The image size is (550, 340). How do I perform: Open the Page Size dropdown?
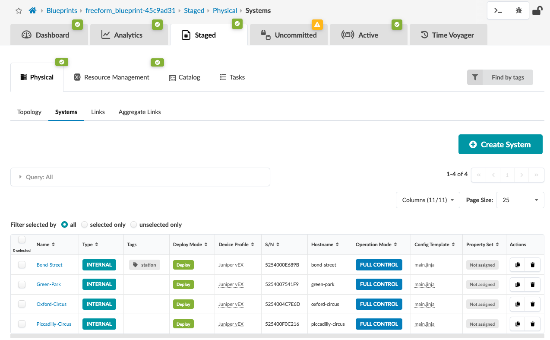point(520,200)
